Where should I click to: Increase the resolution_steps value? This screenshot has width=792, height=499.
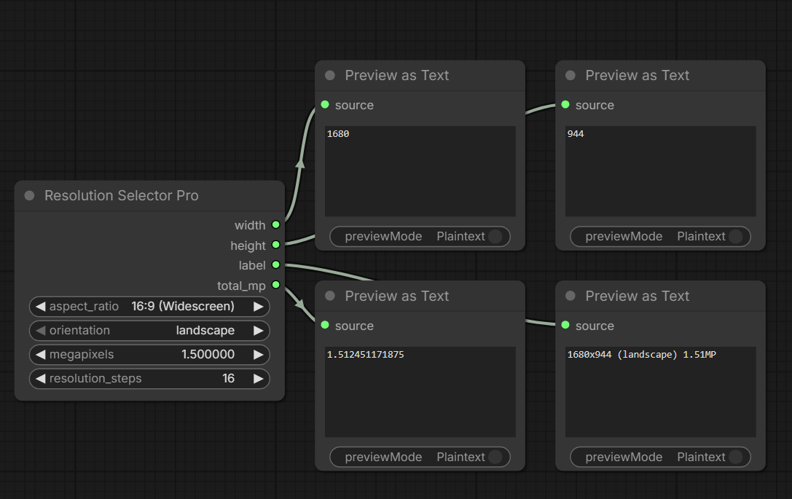[258, 379]
